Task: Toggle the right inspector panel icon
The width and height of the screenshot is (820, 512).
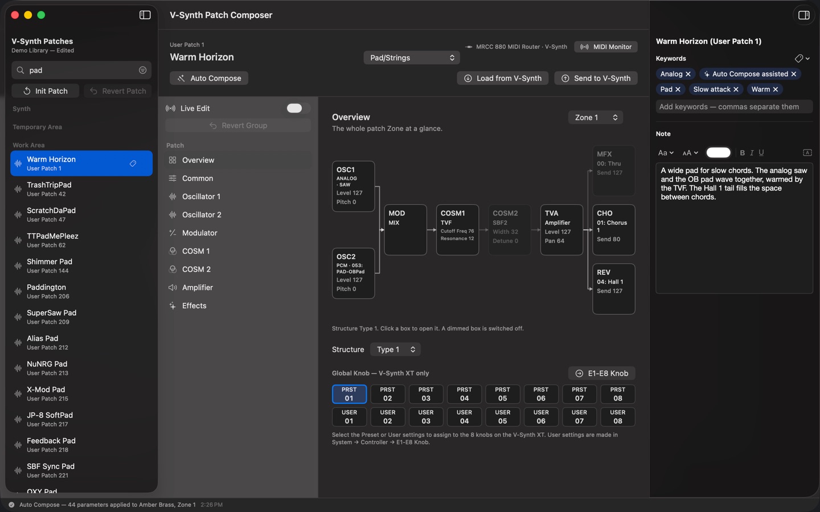Action: coord(803,15)
